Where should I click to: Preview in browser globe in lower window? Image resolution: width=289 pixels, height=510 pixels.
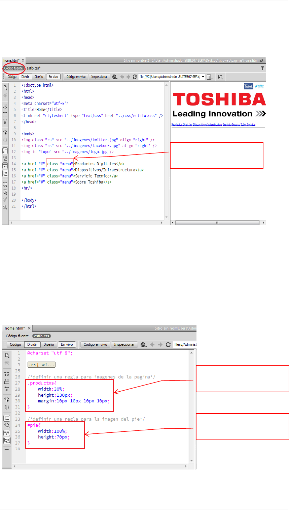coord(144,344)
